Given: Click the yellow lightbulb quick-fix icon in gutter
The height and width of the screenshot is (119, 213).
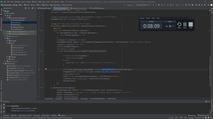Looking at the screenshot, I should tap(46, 69).
